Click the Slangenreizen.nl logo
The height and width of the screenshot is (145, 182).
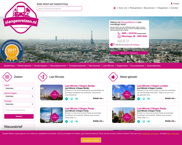[x=21, y=18]
